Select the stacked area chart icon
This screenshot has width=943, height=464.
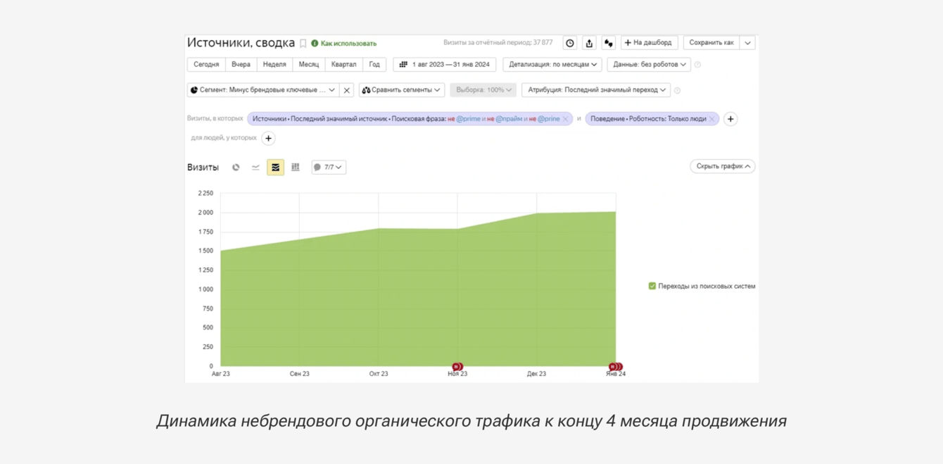[275, 168]
